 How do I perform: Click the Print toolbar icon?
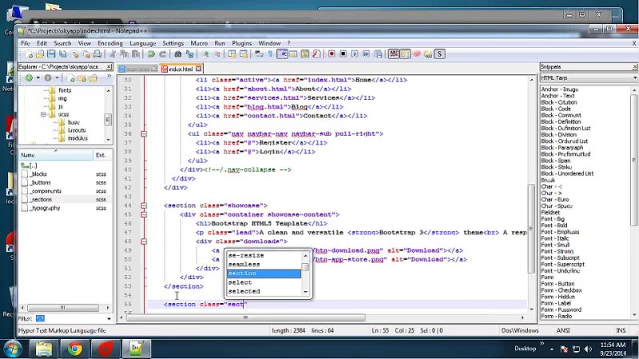[97, 54]
